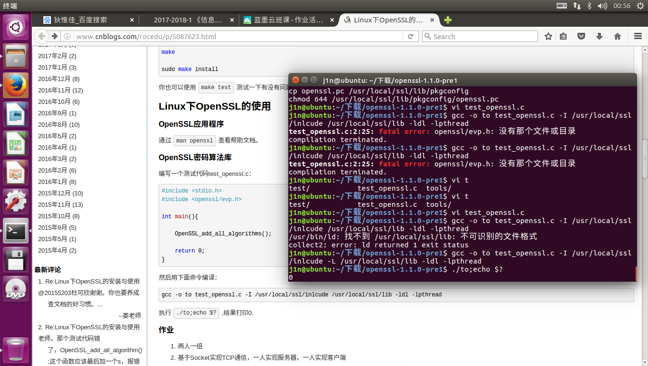
Task: Open System Settings from the launcher
Action: coord(16,202)
